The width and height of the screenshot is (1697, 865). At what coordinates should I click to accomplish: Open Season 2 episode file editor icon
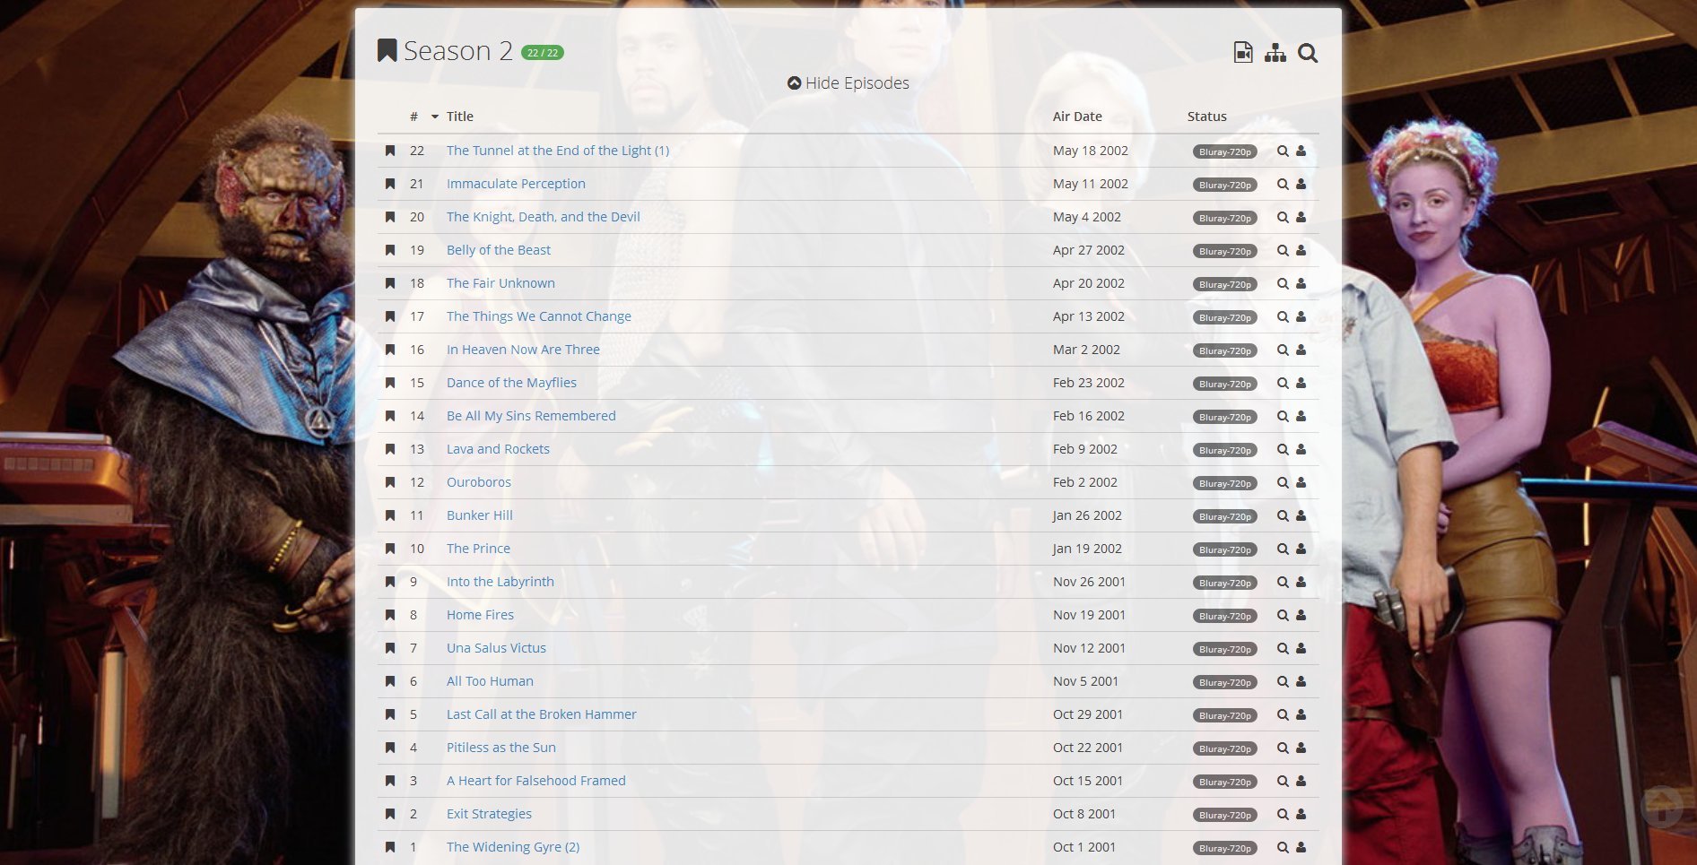click(x=1242, y=53)
